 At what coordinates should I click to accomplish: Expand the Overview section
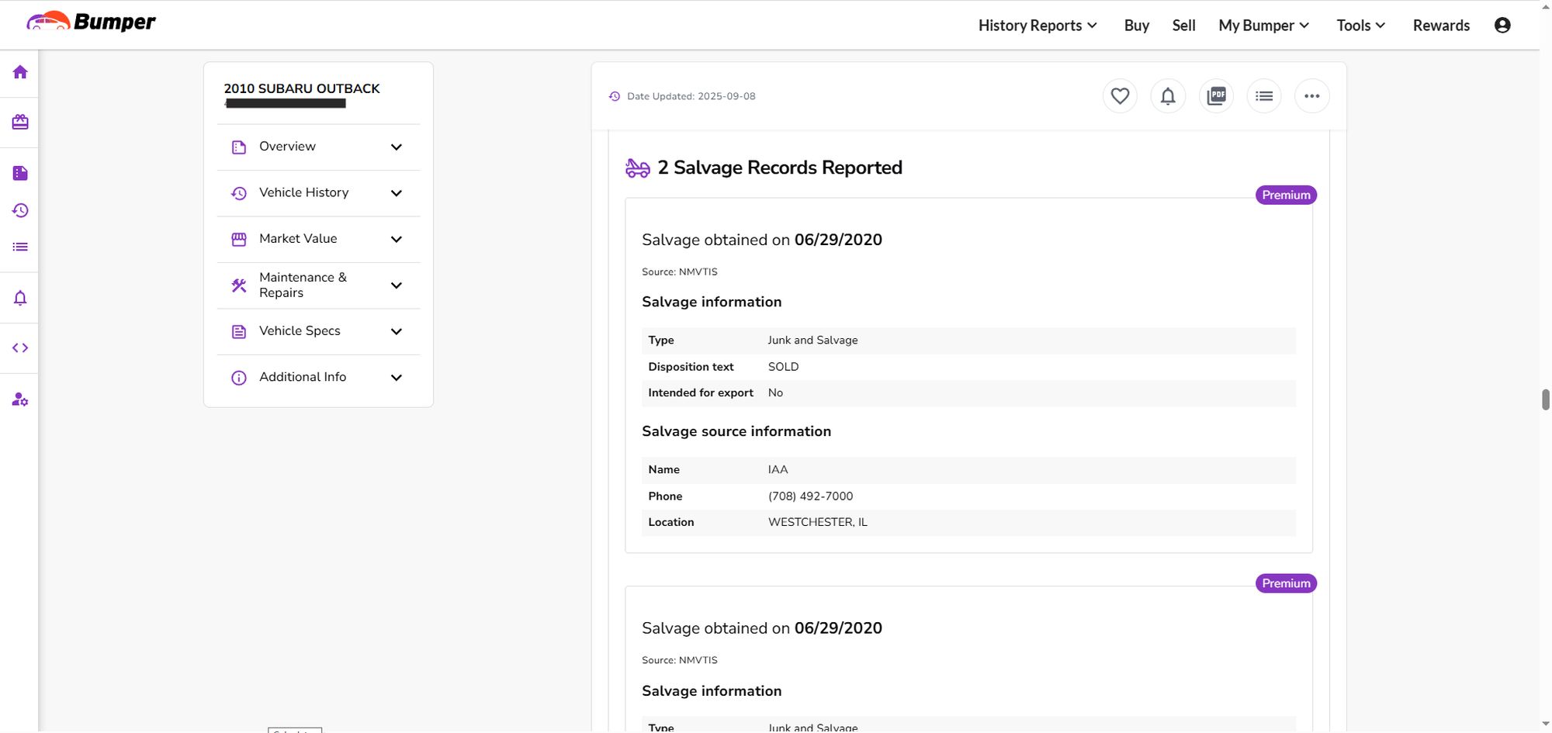coord(318,147)
